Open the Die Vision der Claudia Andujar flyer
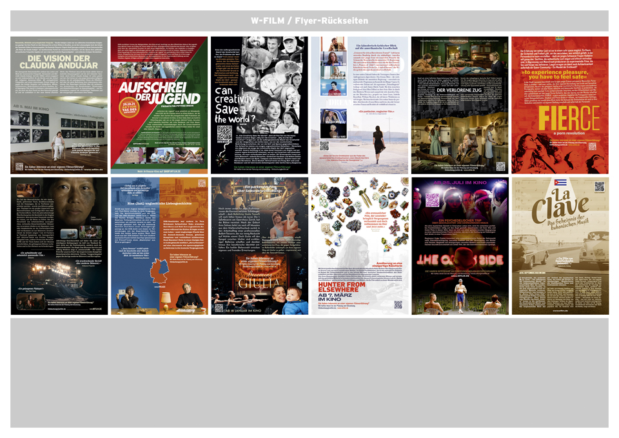 [59, 105]
